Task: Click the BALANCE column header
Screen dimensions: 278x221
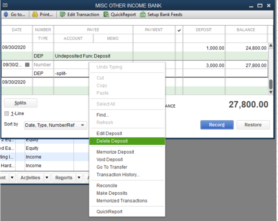Action: click(x=246, y=30)
